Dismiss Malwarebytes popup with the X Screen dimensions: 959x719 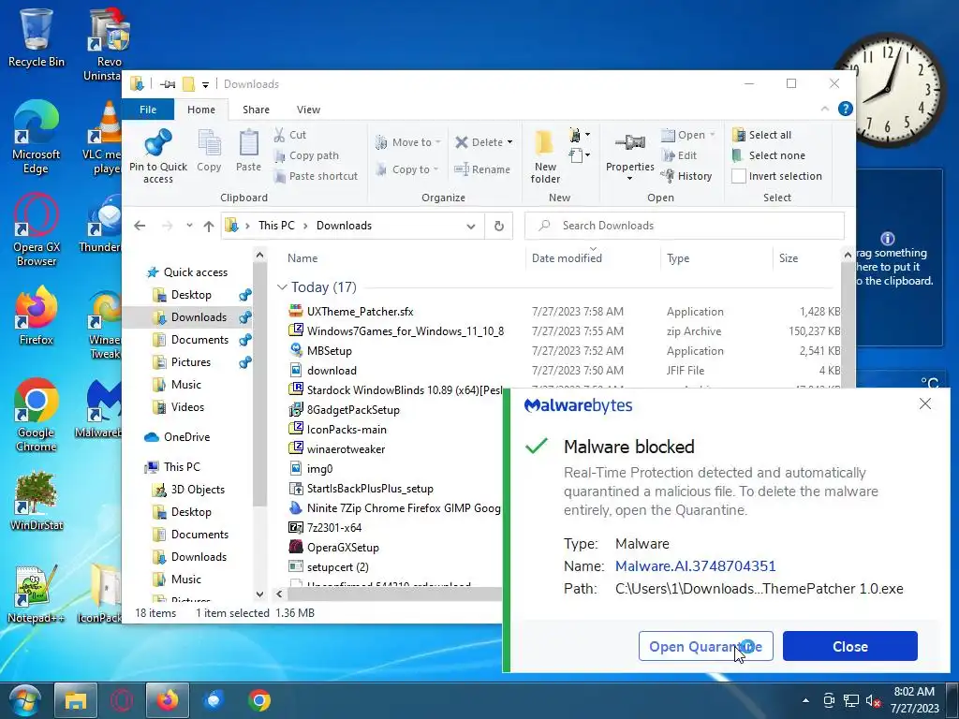(924, 404)
